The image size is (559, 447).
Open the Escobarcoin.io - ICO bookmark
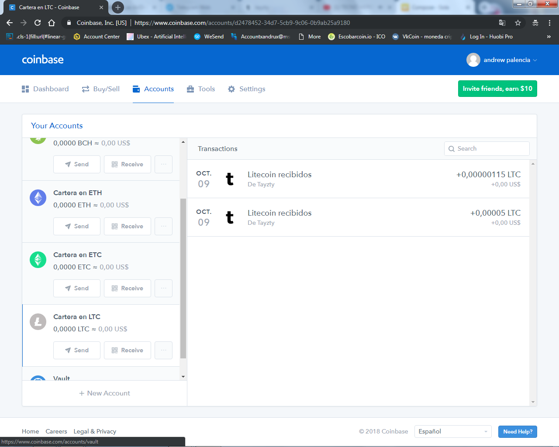tap(357, 37)
